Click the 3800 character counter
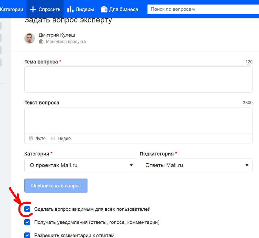 (248, 103)
